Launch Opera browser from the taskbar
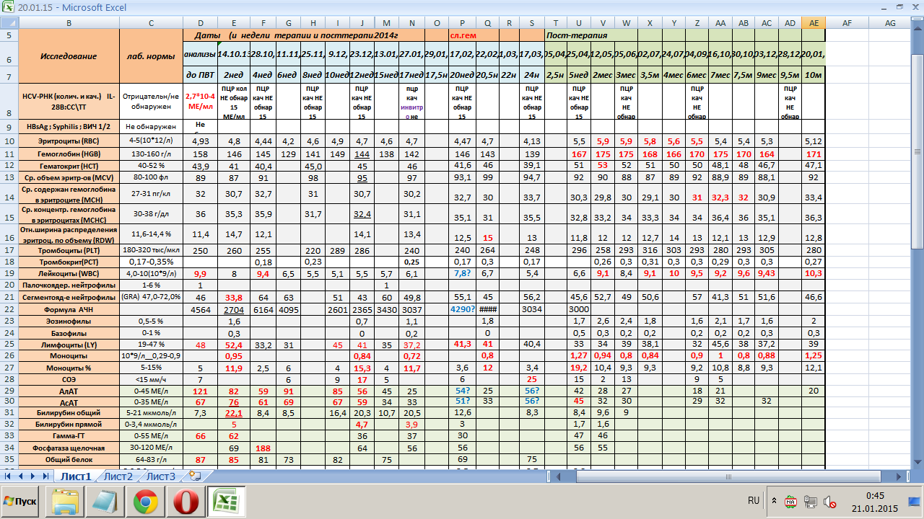This screenshot has height=519, width=924. pyautogui.click(x=186, y=501)
